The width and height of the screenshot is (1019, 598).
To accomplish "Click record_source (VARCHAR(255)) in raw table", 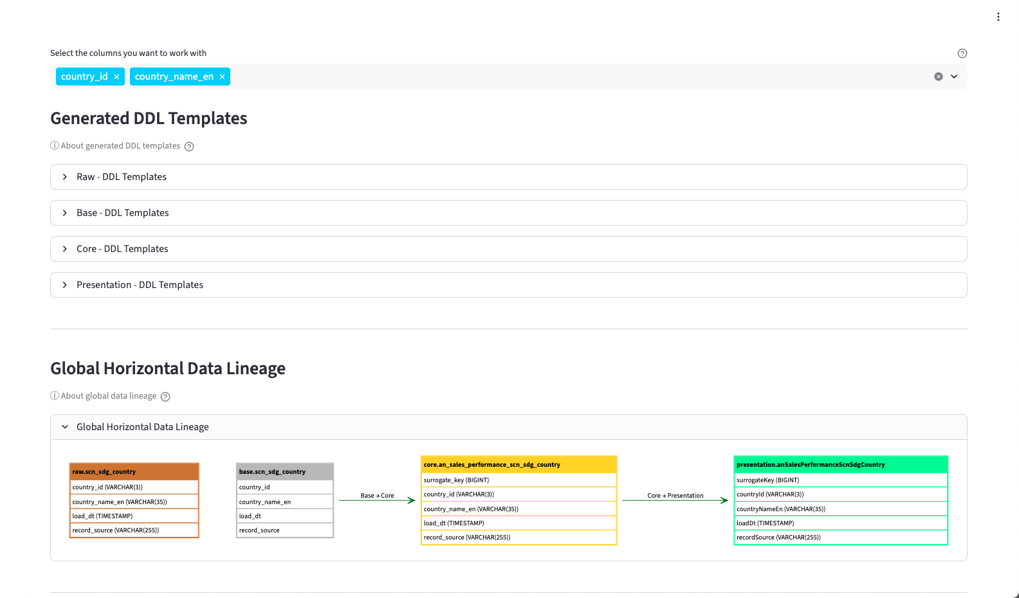I will click(x=134, y=530).
